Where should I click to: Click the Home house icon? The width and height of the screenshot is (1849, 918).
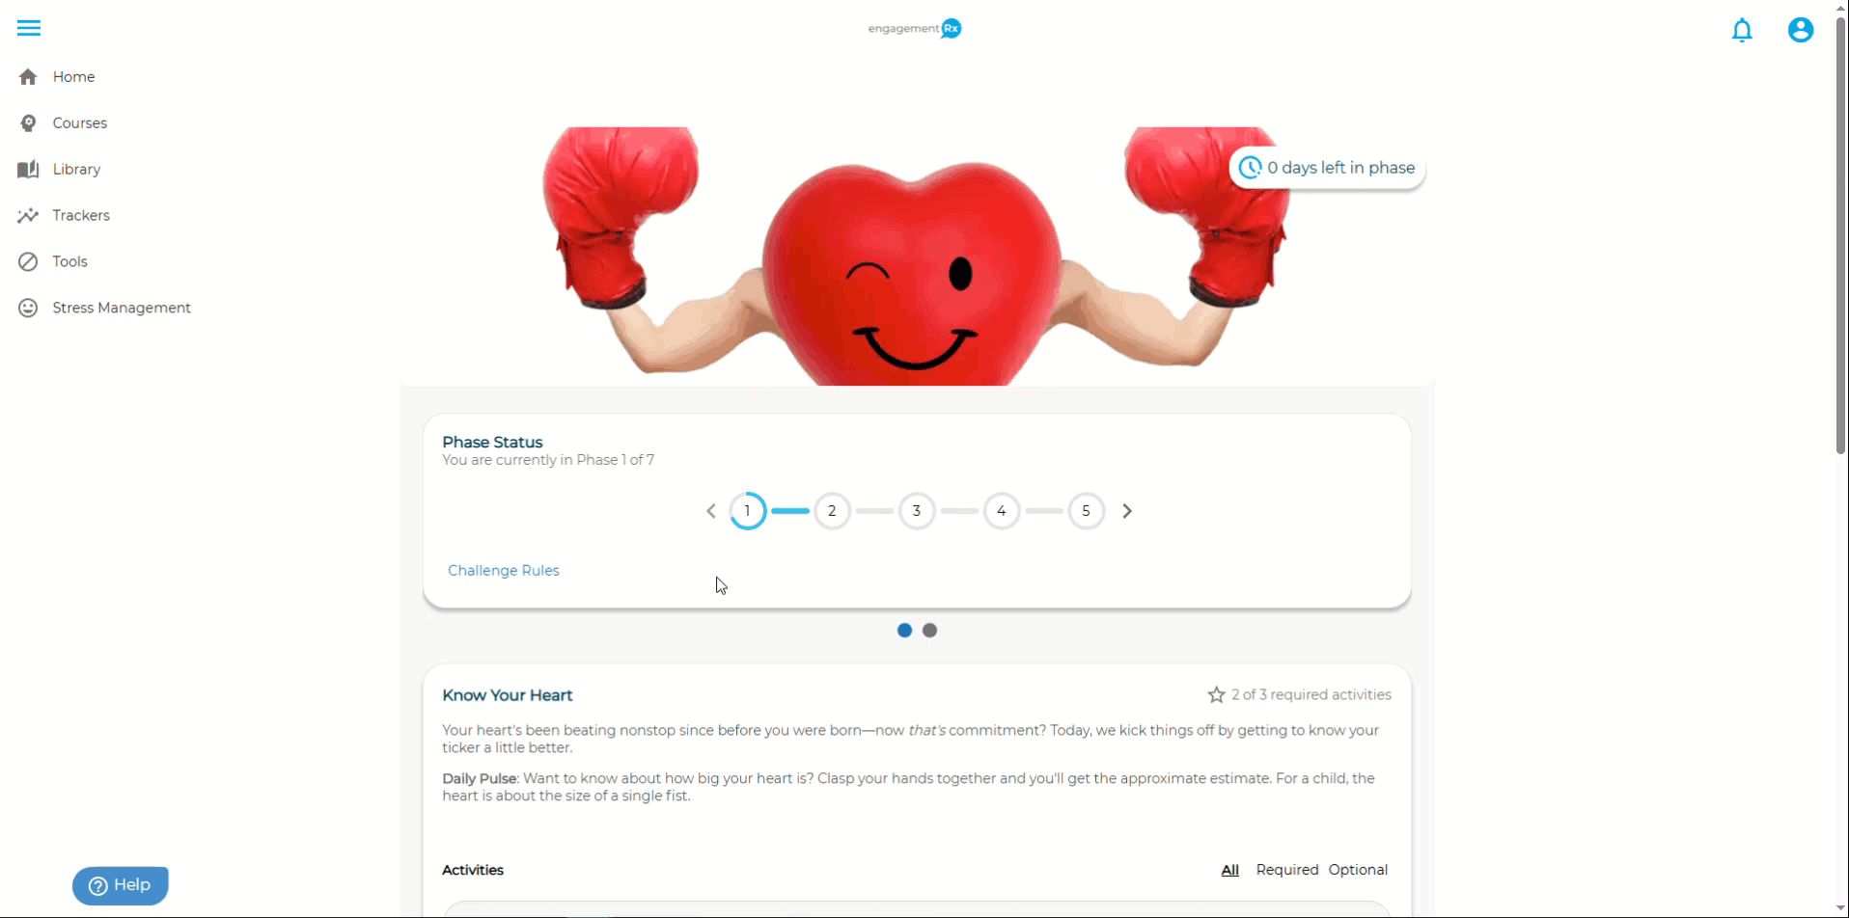pyautogui.click(x=28, y=77)
